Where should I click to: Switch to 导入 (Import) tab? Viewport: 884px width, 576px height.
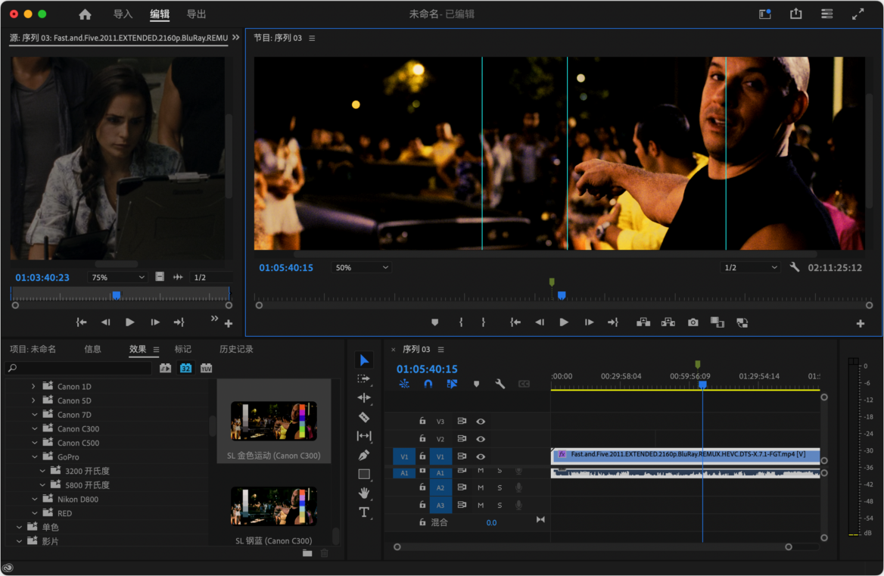click(123, 14)
